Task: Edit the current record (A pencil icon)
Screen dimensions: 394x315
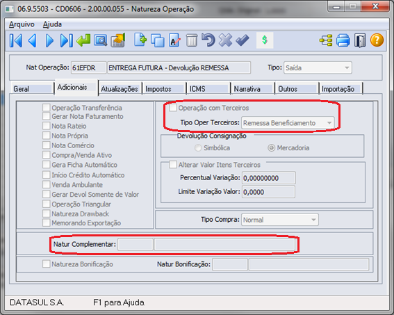Action: [x=174, y=40]
